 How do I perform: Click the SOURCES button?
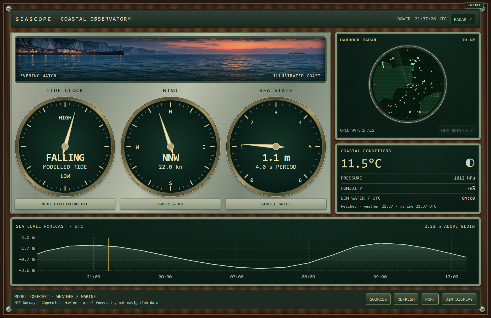pos(378,299)
